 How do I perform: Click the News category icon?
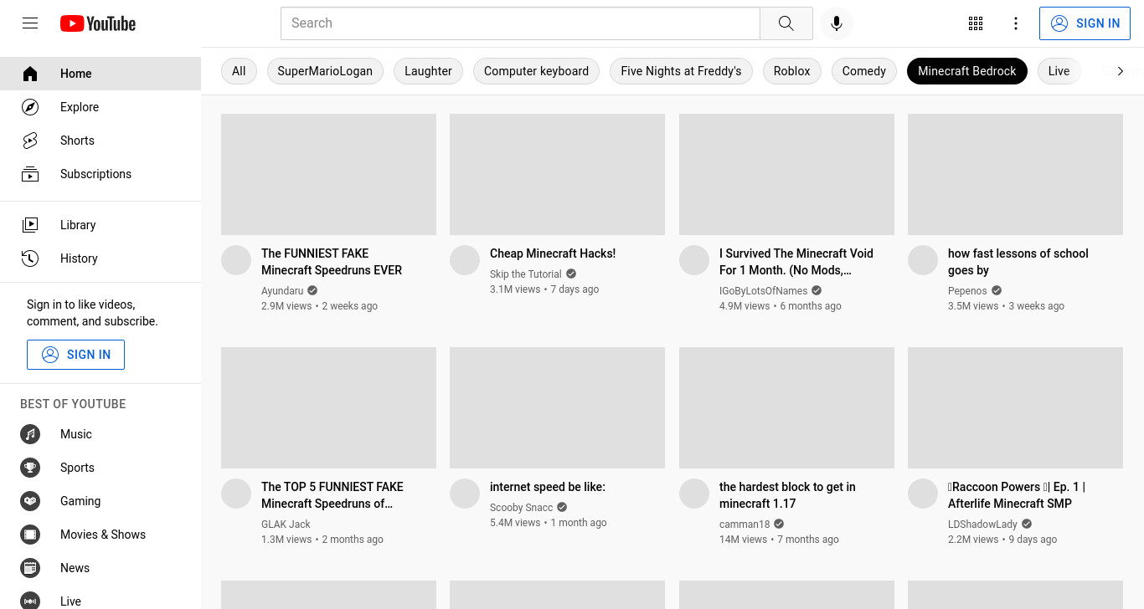[30, 568]
